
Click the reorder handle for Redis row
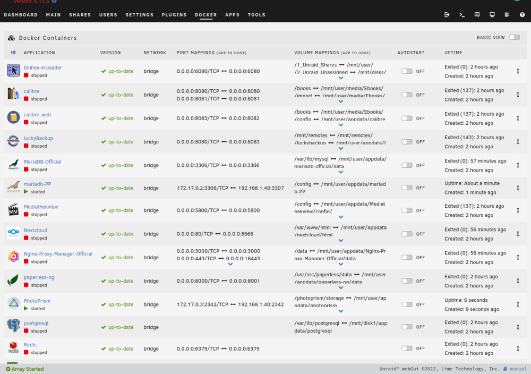point(518,348)
